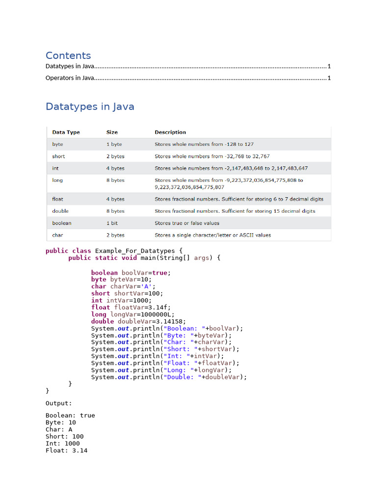Image resolution: width=377 pixels, height=503 pixels.
Task: Open the 'Datatypes in Java' contents entry
Action: 70,66
